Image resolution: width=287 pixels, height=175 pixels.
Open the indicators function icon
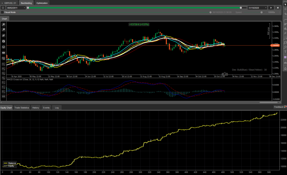pyautogui.click(x=3, y=41)
